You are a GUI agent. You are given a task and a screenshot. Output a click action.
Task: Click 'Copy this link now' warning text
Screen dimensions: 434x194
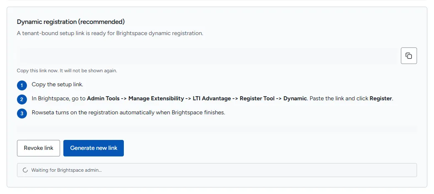coord(67,71)
